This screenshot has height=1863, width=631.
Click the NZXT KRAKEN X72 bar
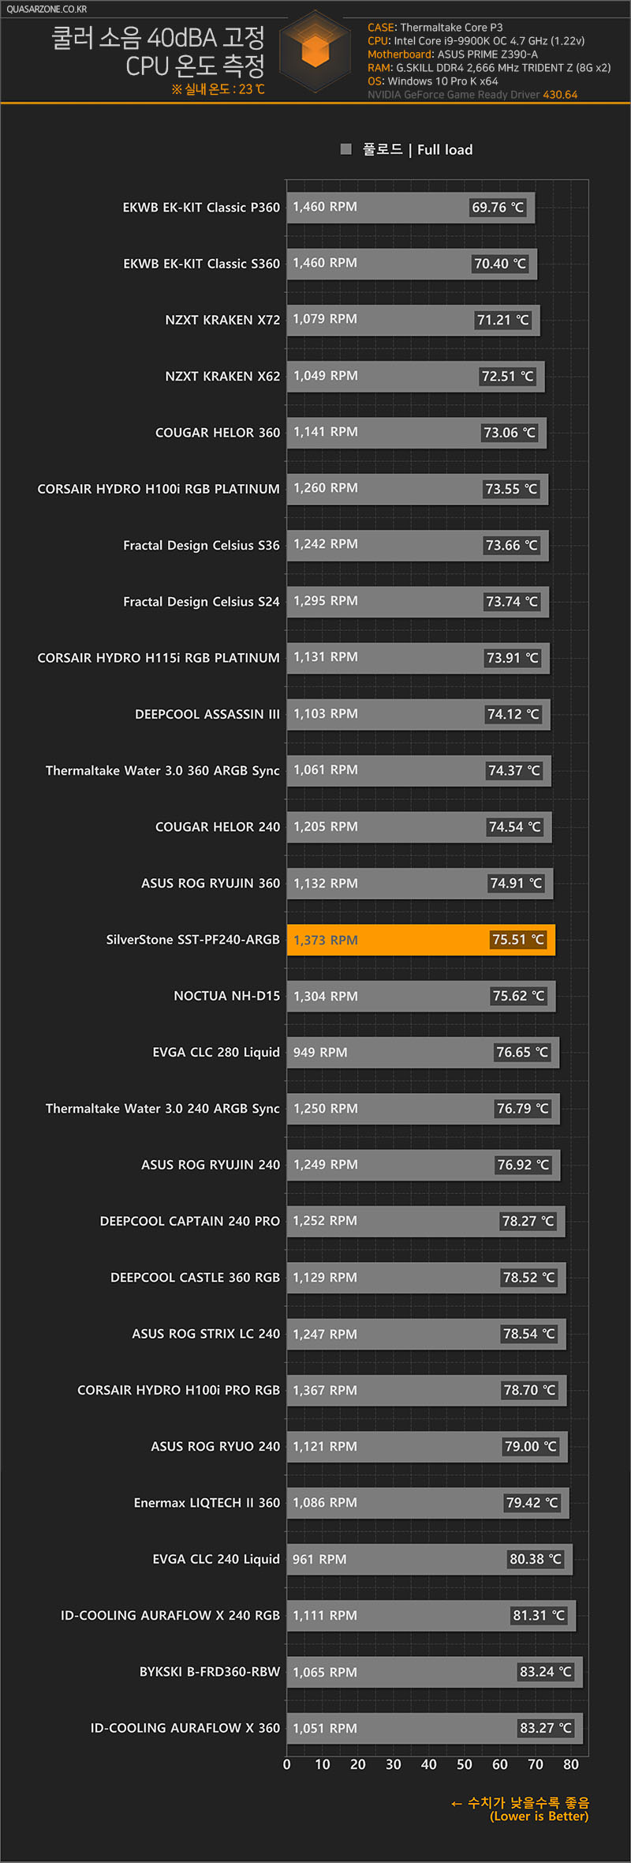coord(413,320)
